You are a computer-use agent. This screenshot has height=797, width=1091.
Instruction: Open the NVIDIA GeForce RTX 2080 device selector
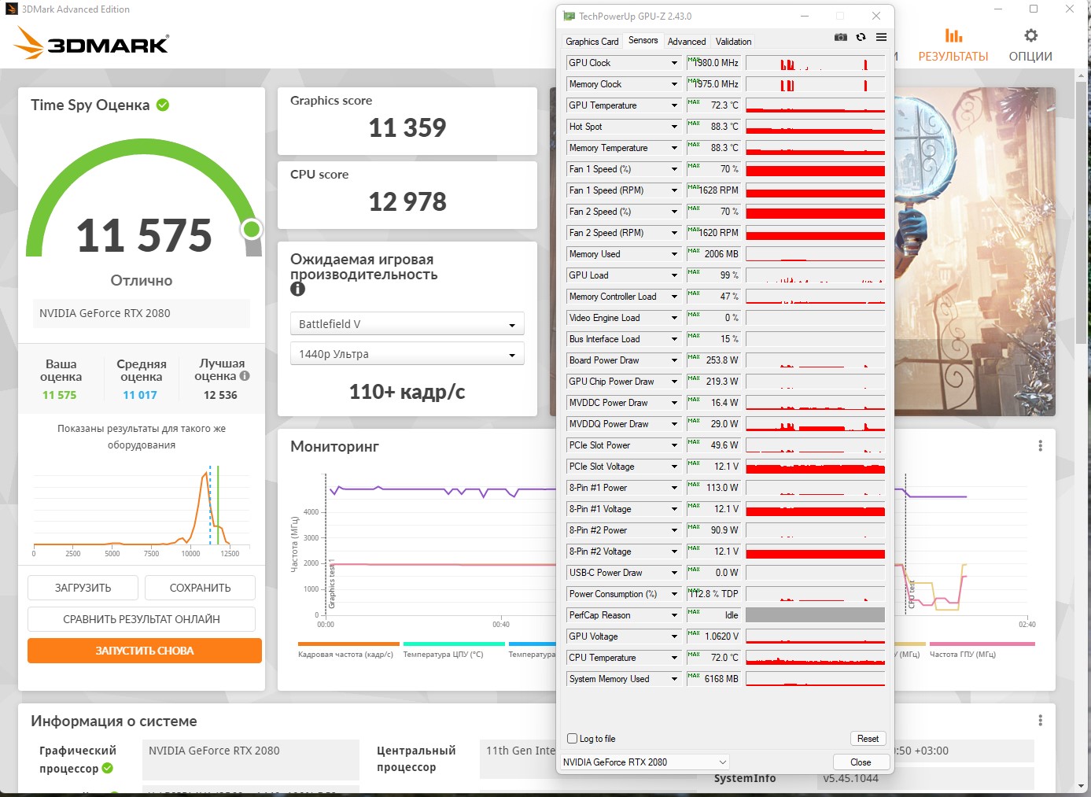pos(644,762)
